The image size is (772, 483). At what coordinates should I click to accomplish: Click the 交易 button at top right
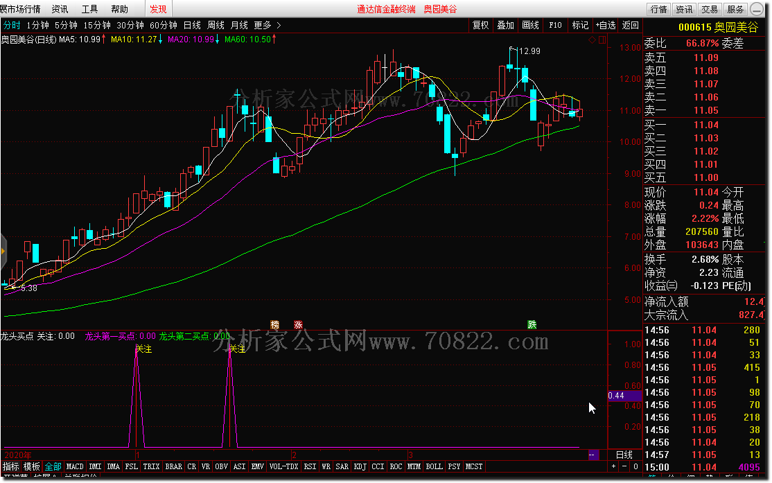[x=710, y=9]
